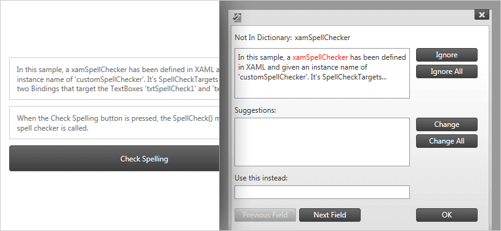Viewport: 501px width, 231px height.
Task: Click the Check Spelling button
Action: 114,158
